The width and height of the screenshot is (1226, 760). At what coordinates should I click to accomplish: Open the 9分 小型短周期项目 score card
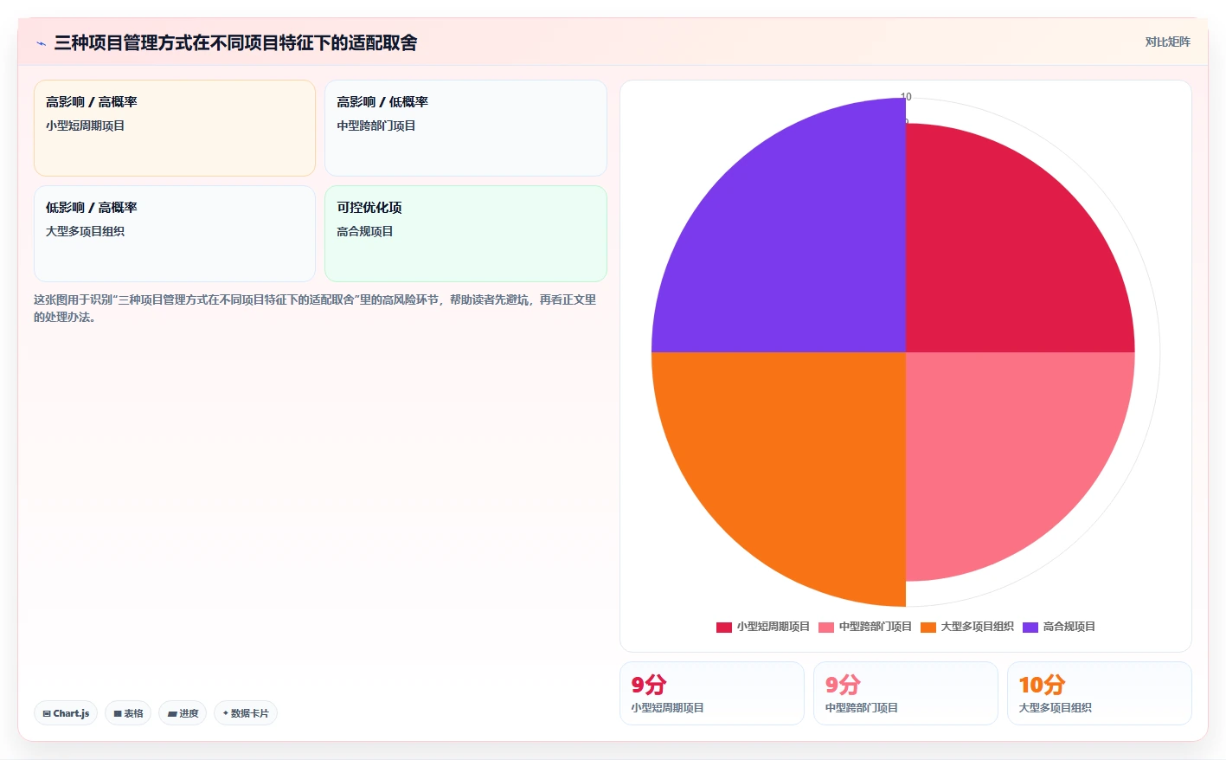coord(712,693)
